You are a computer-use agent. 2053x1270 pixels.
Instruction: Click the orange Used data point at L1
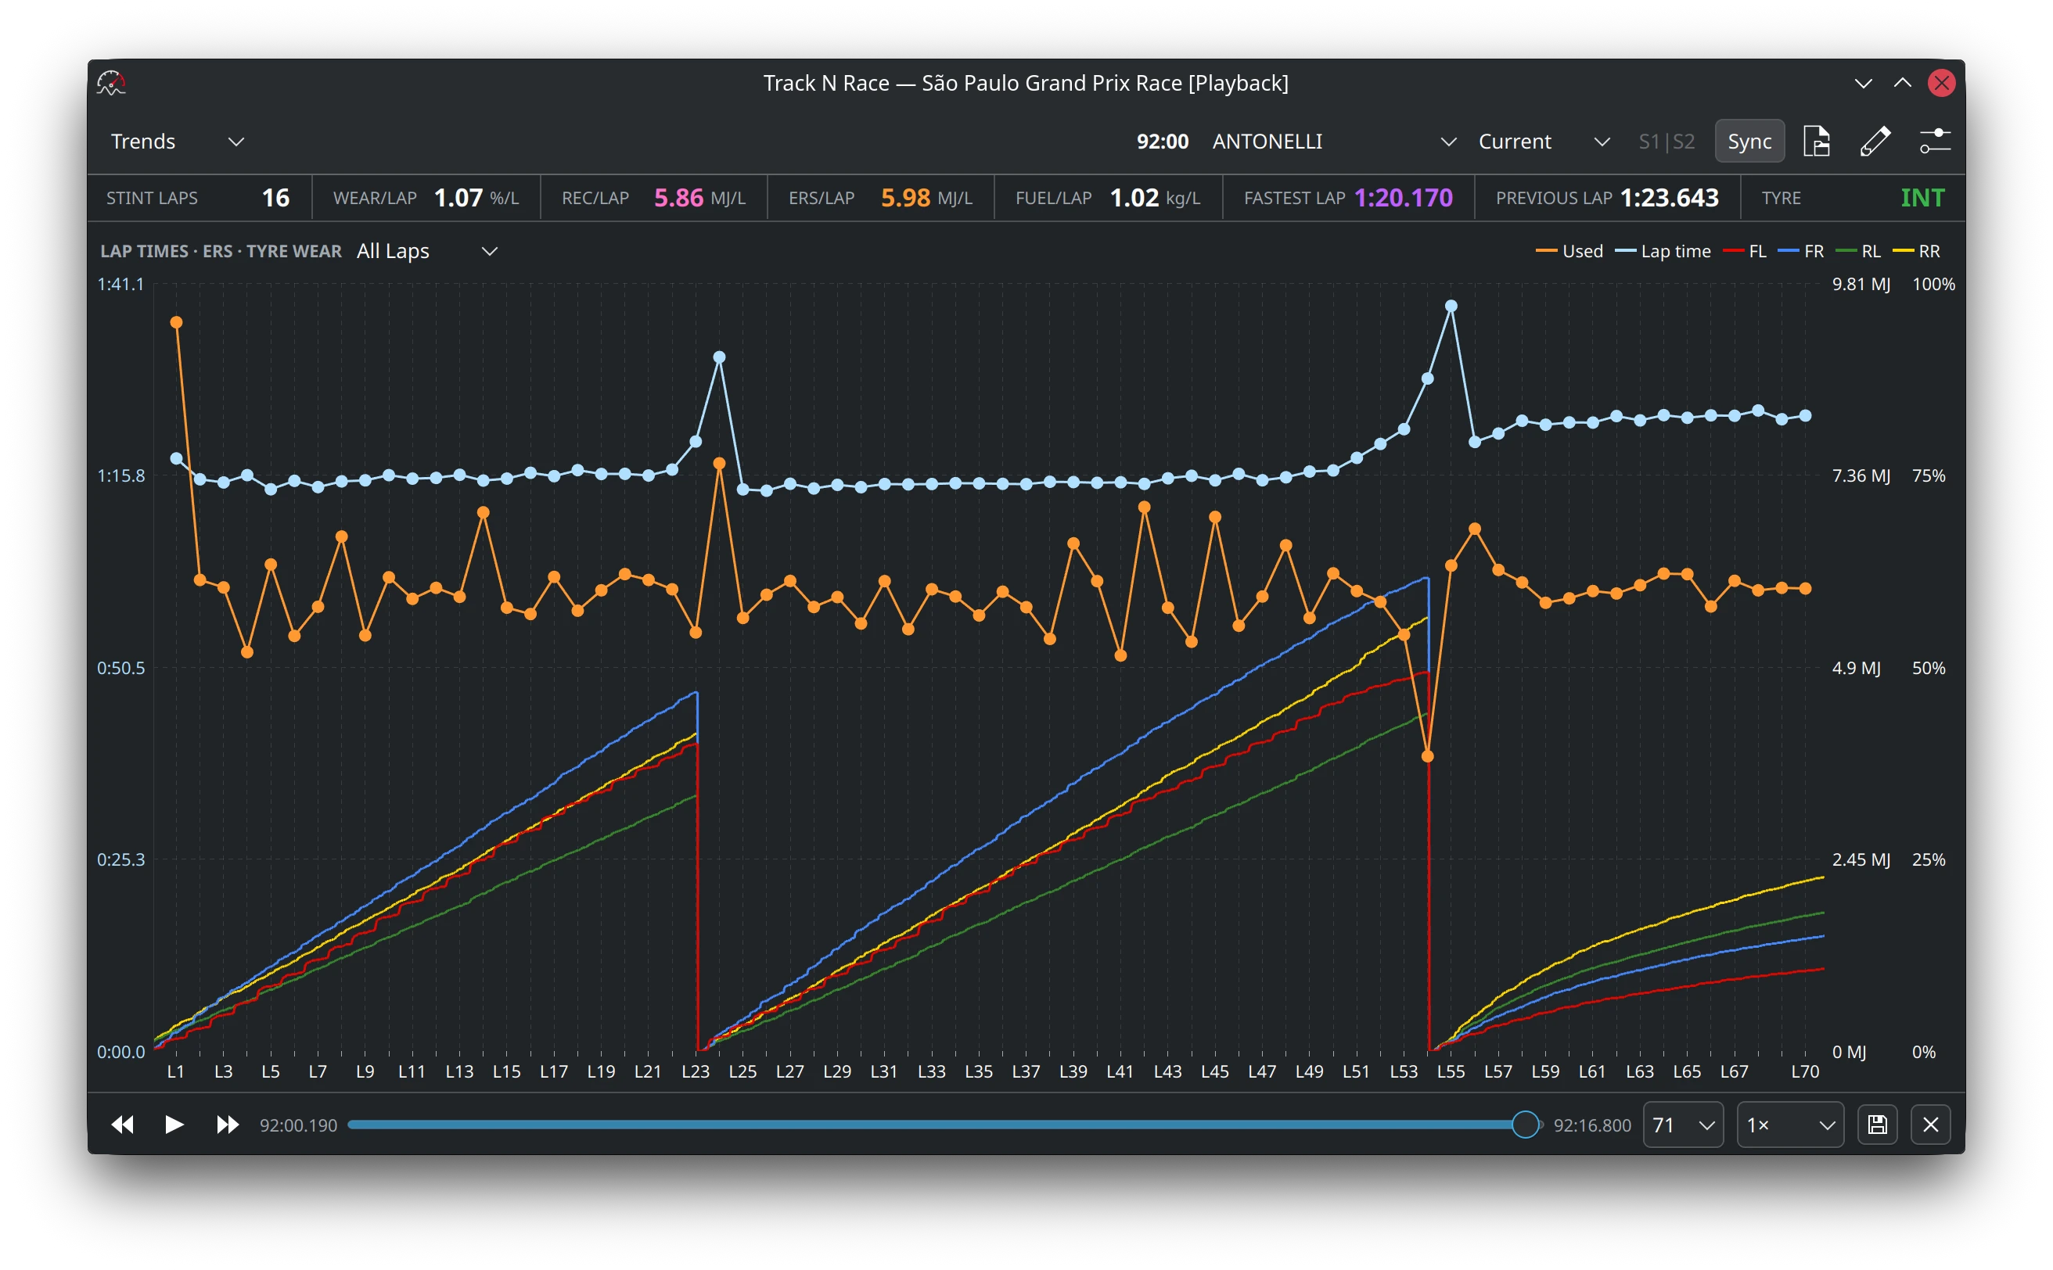click(177, 322)
